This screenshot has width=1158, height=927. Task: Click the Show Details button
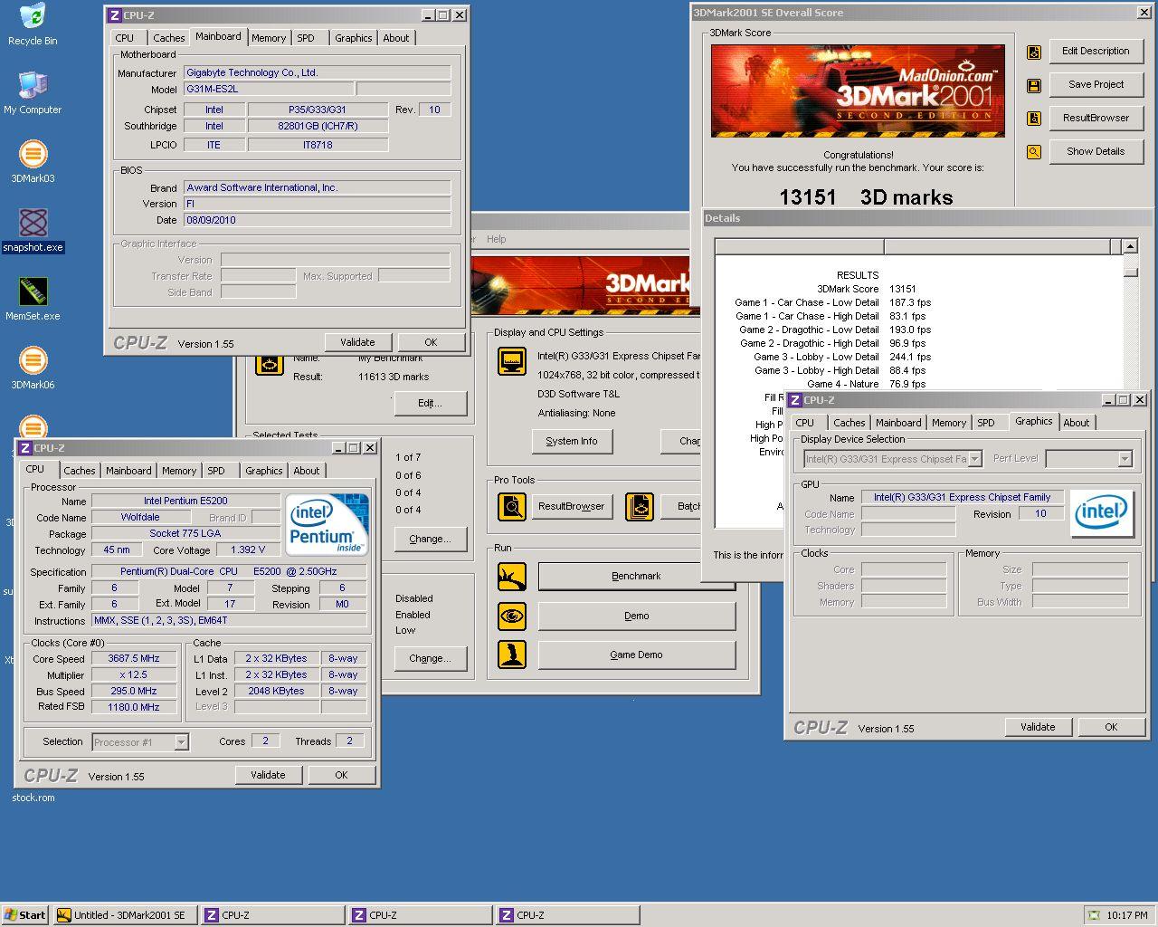(x=1096, y=152)
